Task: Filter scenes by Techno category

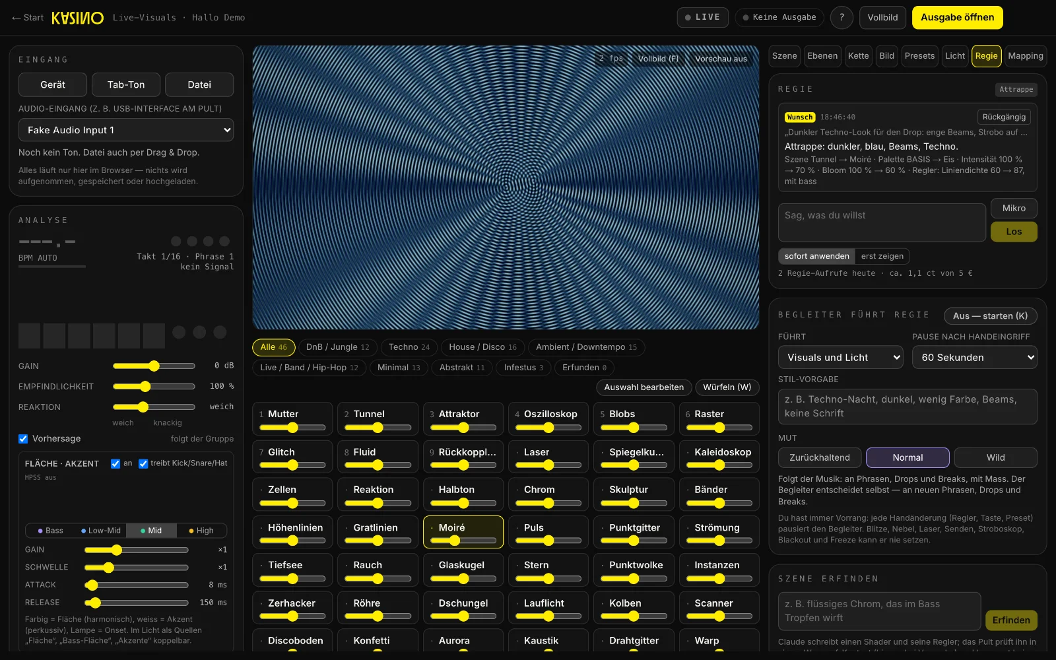Action: pyautogui.click(x=409, y=347)
